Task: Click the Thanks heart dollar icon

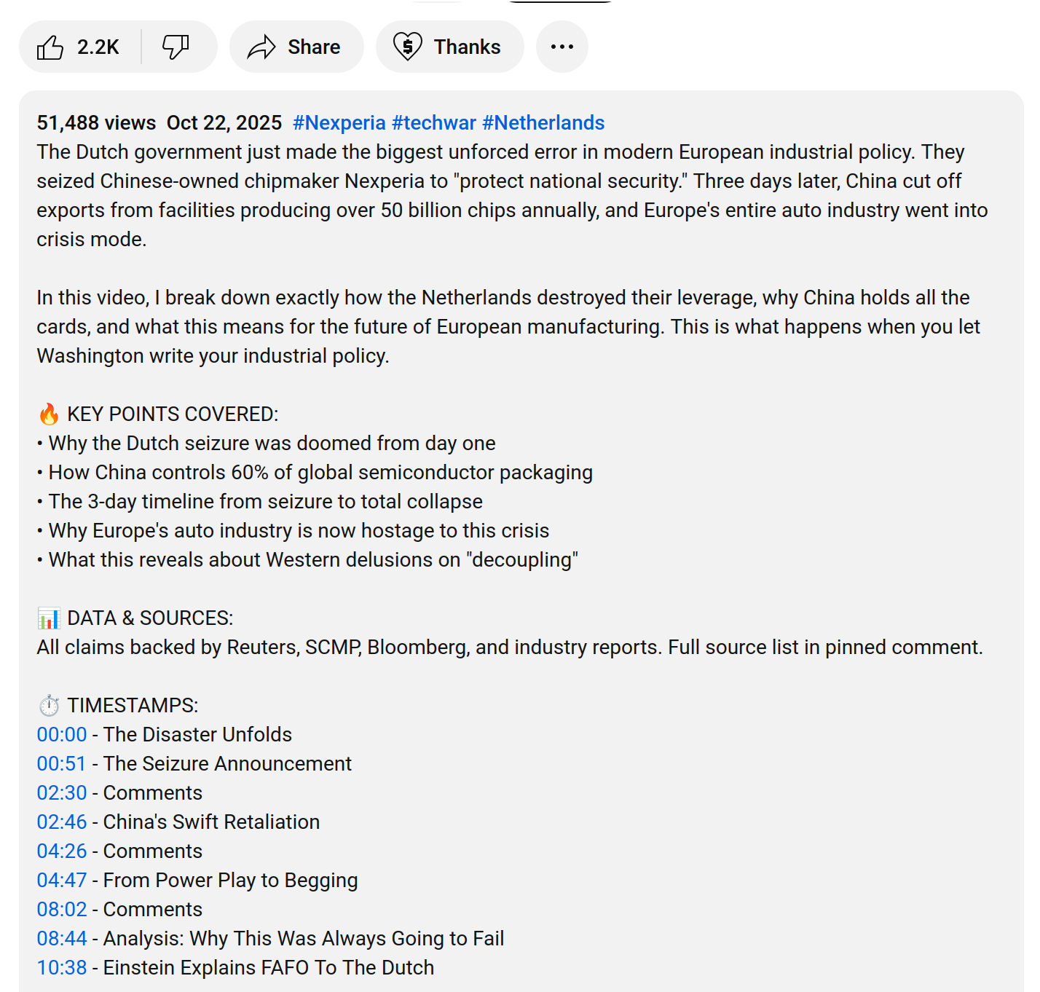Action: (x=408, y=47)
